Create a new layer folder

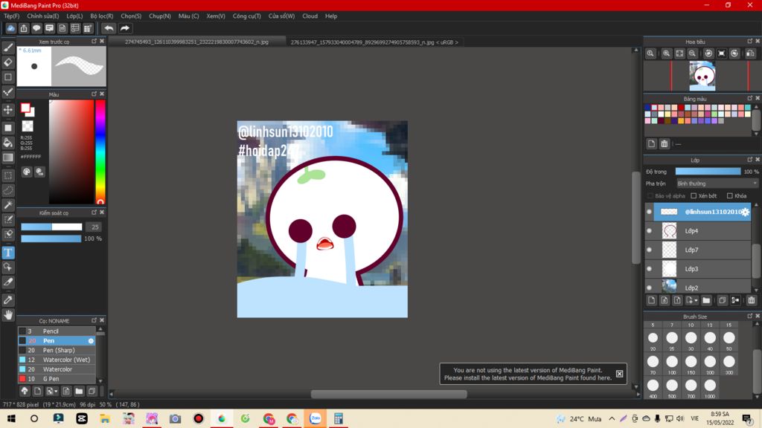pyautogui.click(x=707, y=300)
